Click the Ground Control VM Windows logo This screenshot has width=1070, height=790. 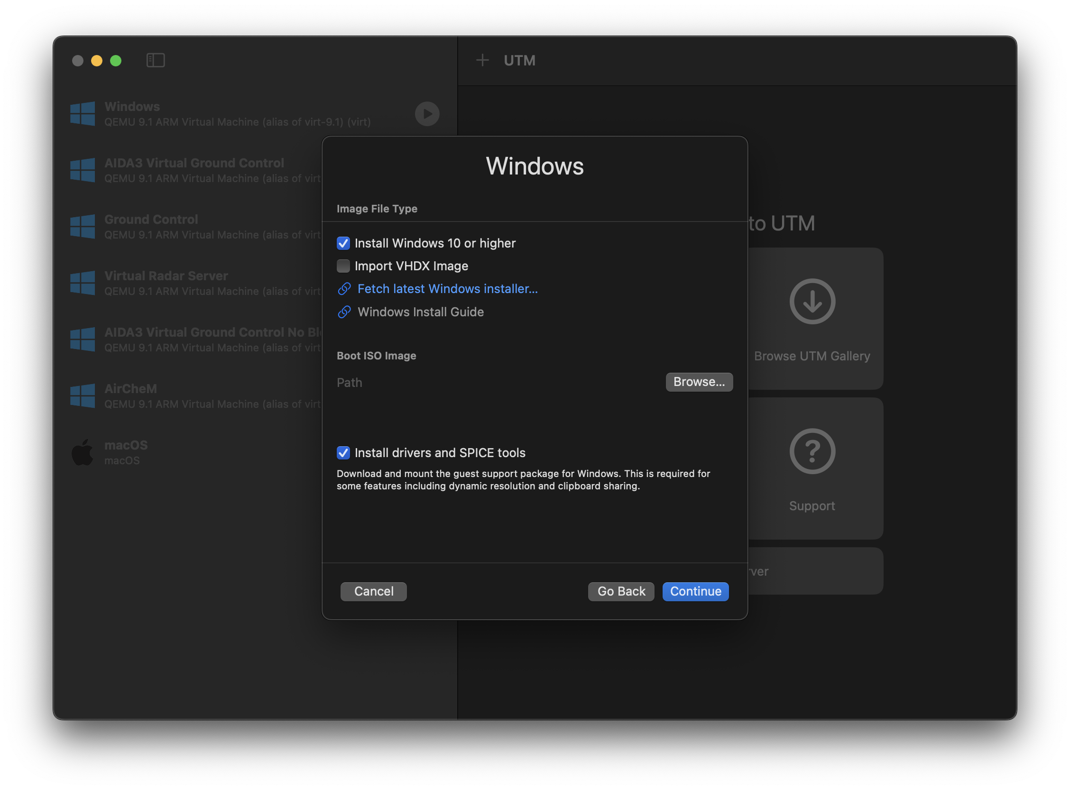point(82,226)
